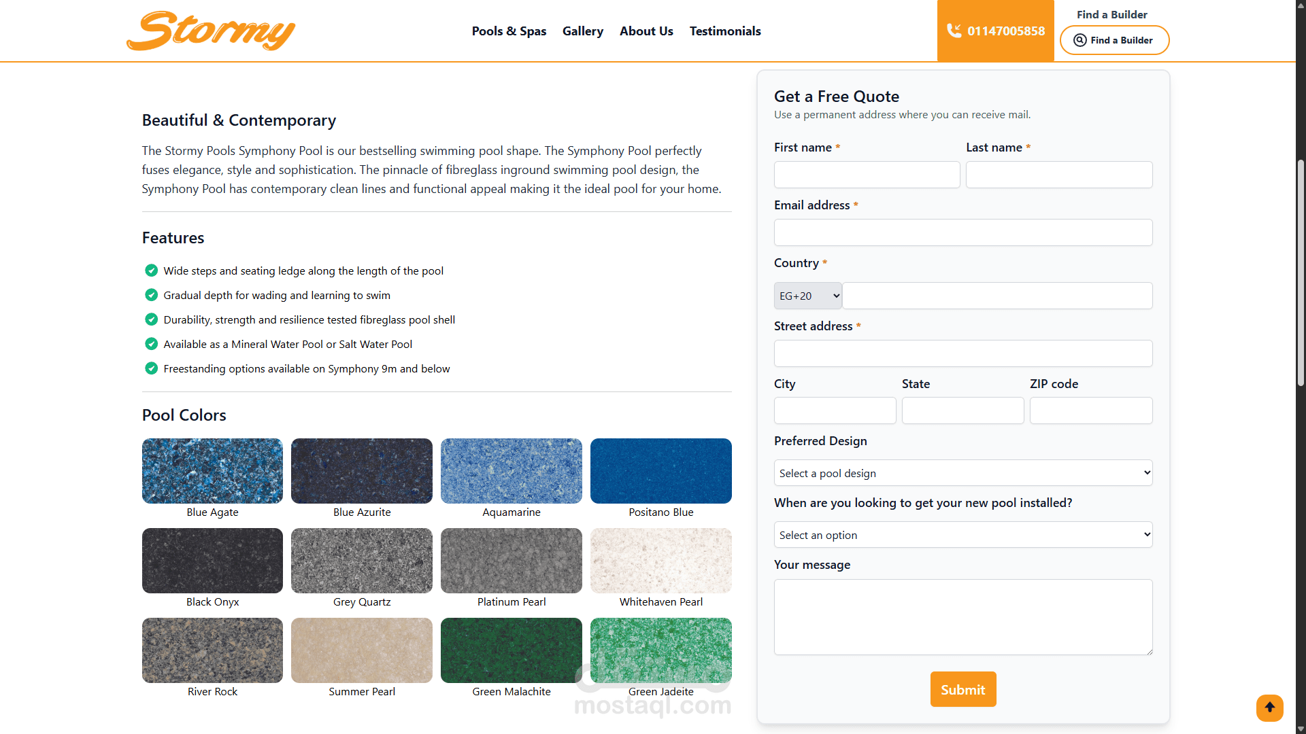Click the Email address input field

pyautogui.click(x=962, y=232)
